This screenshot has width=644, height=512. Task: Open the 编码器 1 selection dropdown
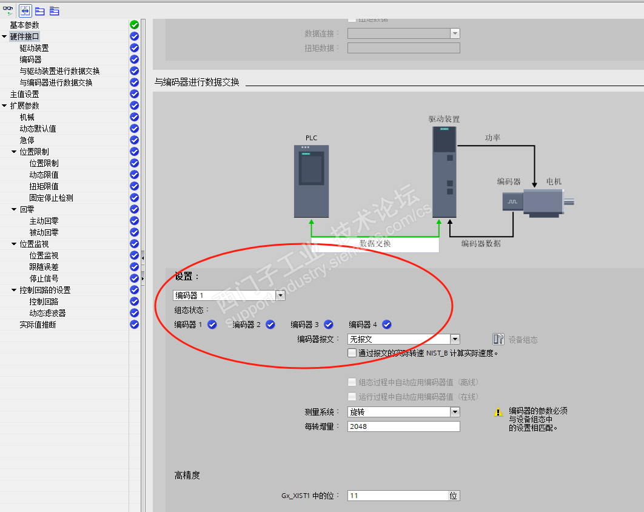tap(281, 295)
